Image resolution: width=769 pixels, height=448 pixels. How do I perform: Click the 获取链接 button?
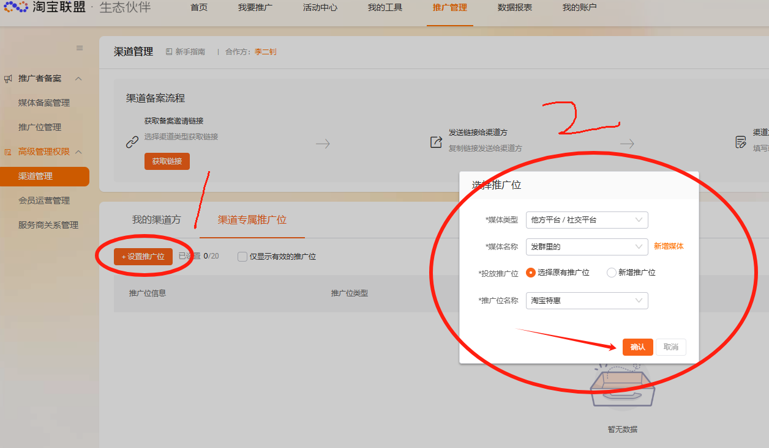[167, 161]
